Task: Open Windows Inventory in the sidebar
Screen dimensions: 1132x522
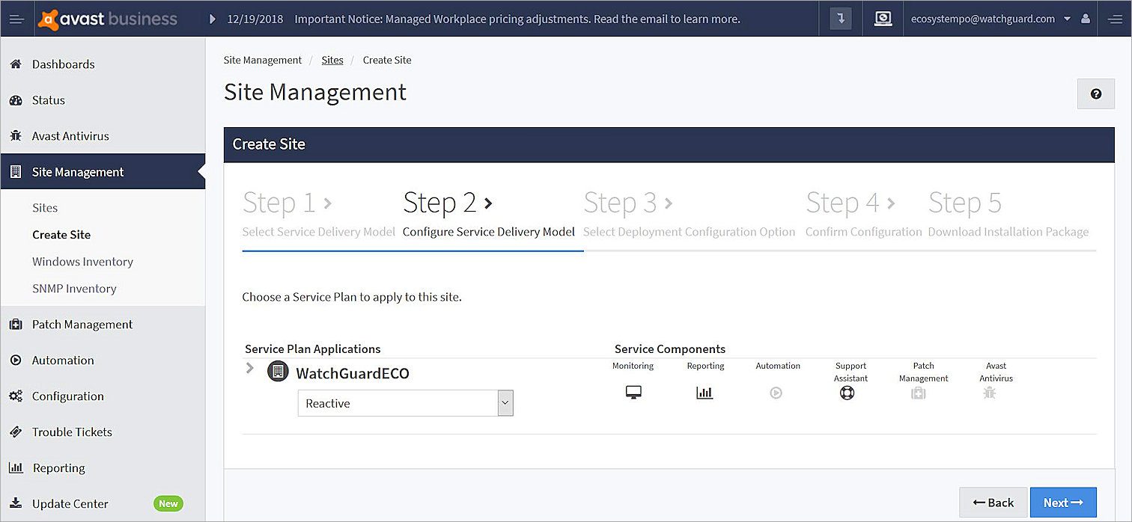Action: [x=82, y=262]
